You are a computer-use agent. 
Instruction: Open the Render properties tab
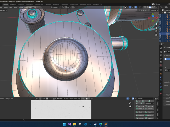(x=161, y=52)
